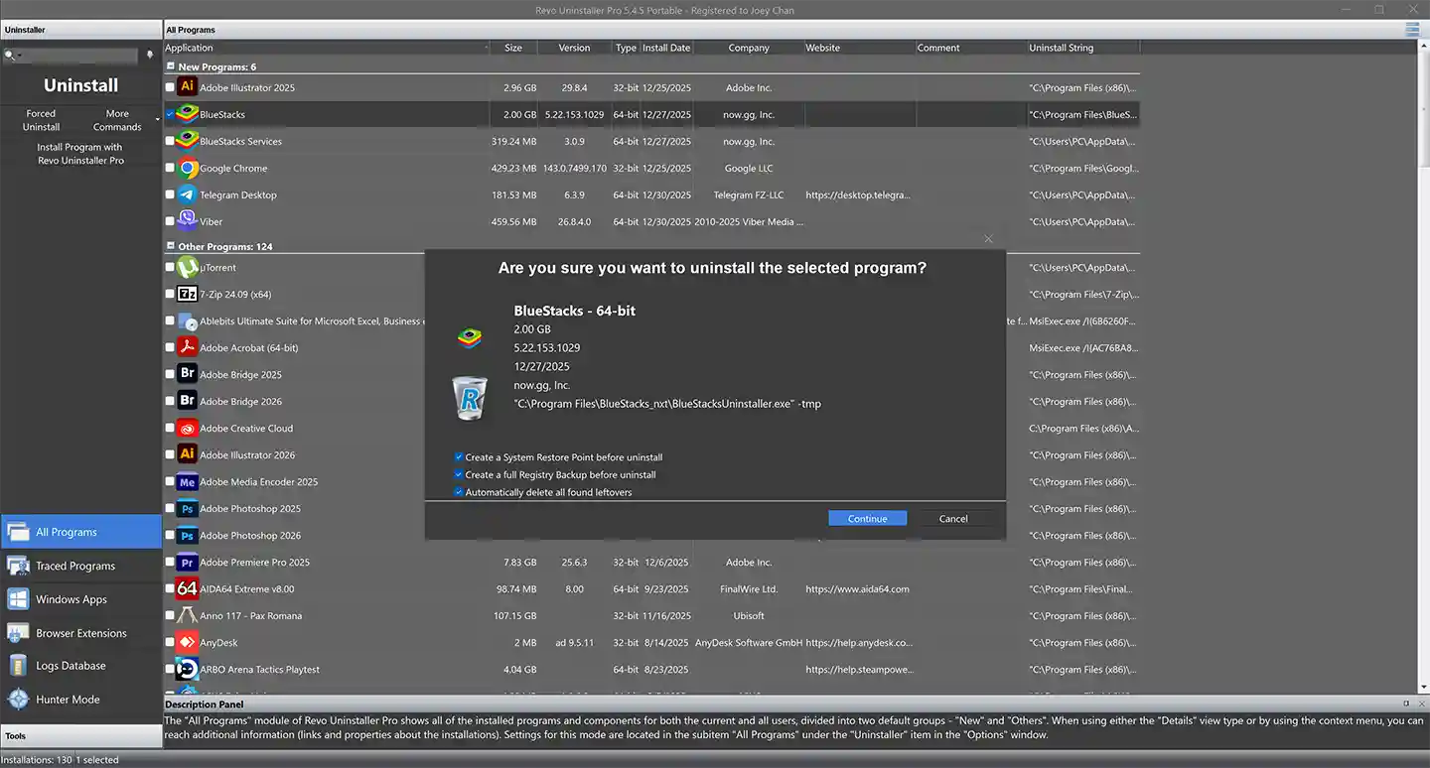
Task: Disable Create a System Restore Point option
Action: pyautogui.click(x=459, y=457)
